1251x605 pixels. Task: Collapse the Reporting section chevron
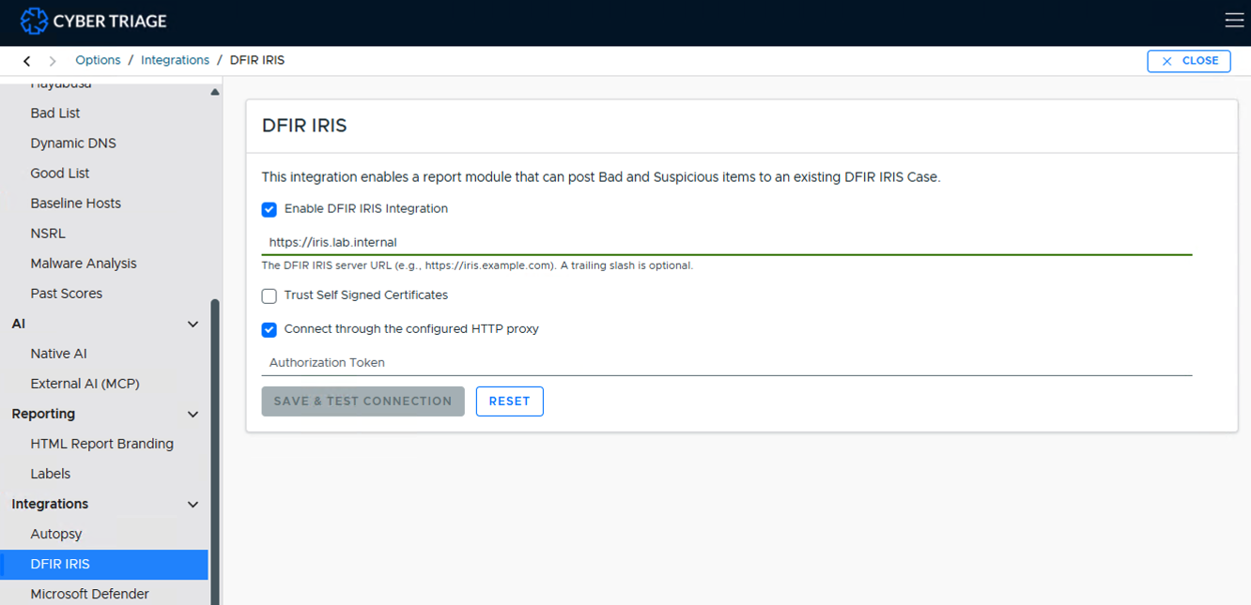(x=193, y=414)
